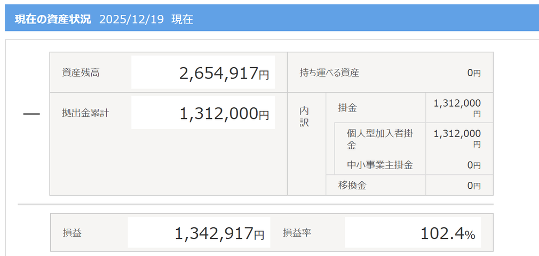Click the 2025/12/19 date in header

click(x=131, y=20)
